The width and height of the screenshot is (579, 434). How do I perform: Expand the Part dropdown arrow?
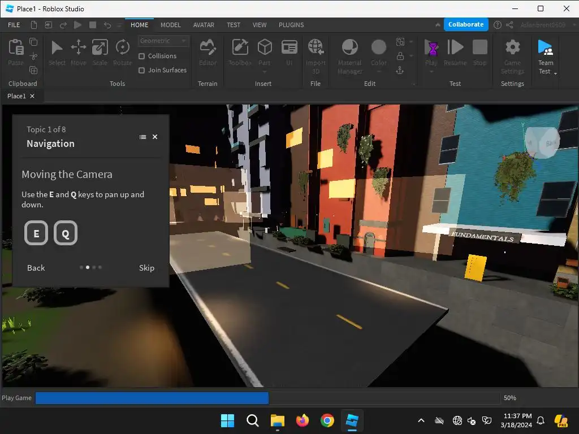[265, 72]
